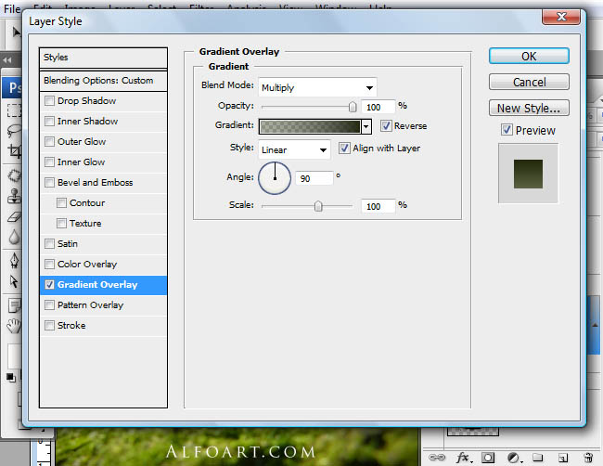Screen dimensions: 603x466
Task: Select the Clone Stamp tool
Action: pyautogui.click(x=13, y=196)
